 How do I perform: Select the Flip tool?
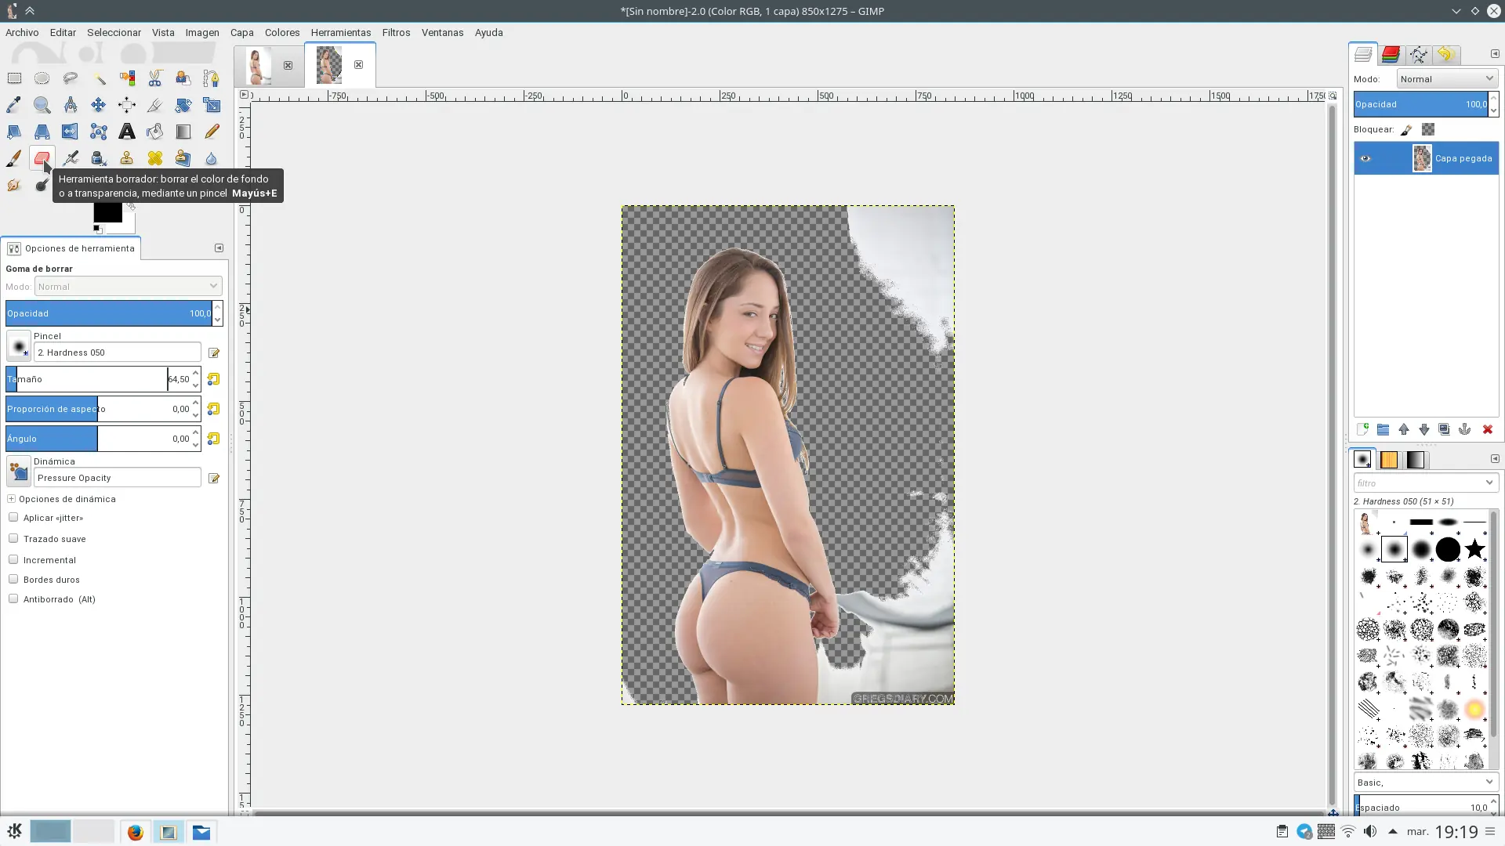coord(71,132)
